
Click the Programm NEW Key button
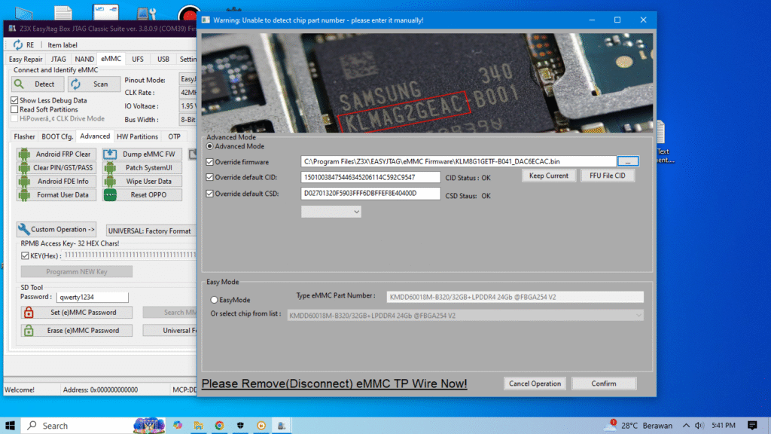[77, 271]
